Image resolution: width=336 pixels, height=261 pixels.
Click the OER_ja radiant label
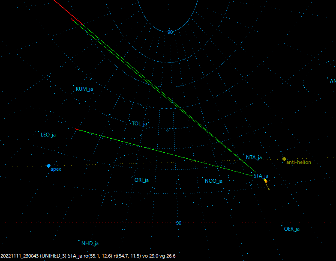coord(291,229)
